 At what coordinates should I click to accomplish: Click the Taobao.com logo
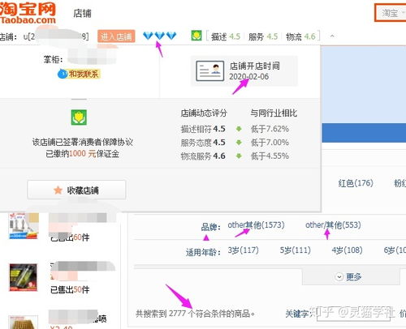(28, 14)
